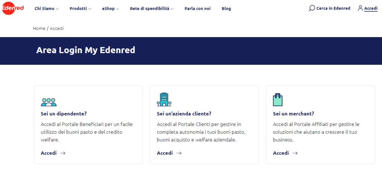The height and width of the screenshot is (173, 382).
Task: Click the 'Sei un merchant?' heading
Action: coord(294,114)
